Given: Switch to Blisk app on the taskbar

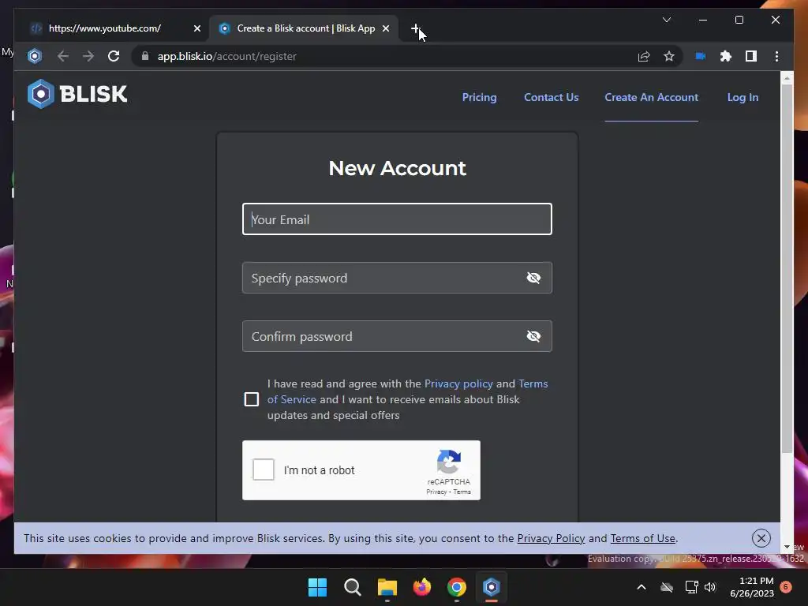Looking at the screenshot, I should coord(492,587).
